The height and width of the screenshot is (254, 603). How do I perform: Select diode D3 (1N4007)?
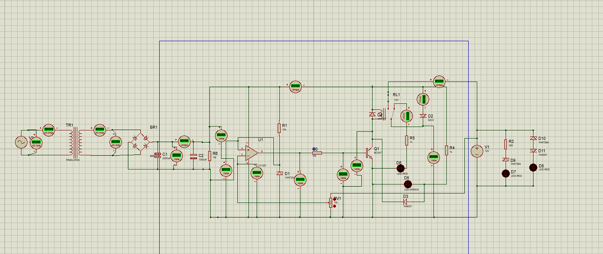(405, 202)
